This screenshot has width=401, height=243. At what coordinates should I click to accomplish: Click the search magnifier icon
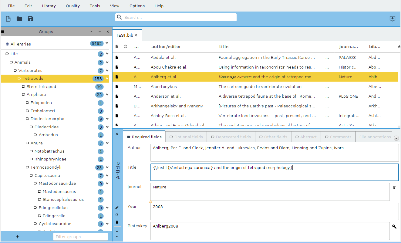[120, 17]
